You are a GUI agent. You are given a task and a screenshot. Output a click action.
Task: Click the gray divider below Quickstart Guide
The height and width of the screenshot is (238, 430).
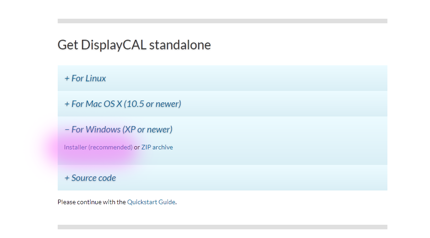[x=222, y=227]
